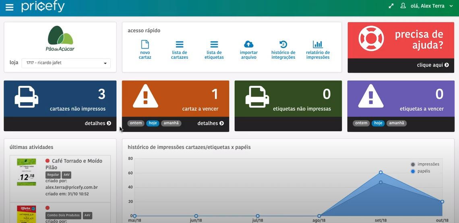
Task: Click the out/18 data point on chart
Action: pyautogui.click(x=442, y=202)
